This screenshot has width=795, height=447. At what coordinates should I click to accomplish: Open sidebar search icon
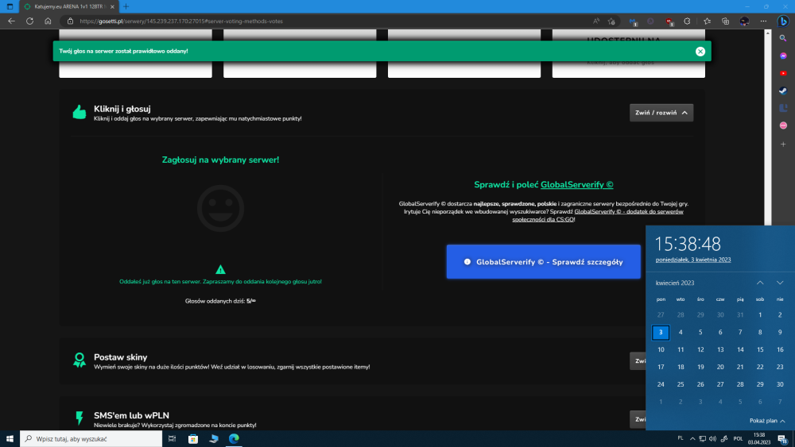783,38
